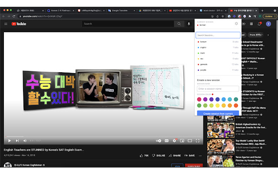Switch to the word choice tab
278x174 pixels.
click(213, 10)
